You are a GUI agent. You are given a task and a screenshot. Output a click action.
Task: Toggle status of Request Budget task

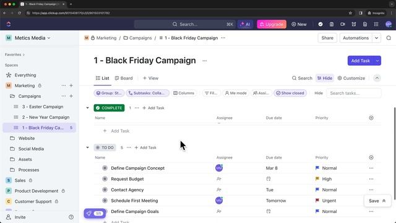click(x=105, y=179)
